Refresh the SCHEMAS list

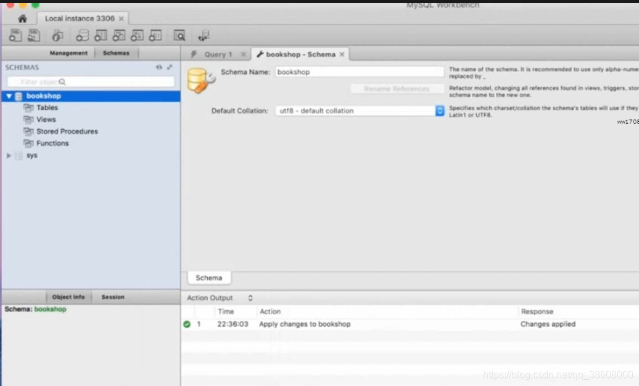coord(159,67)
